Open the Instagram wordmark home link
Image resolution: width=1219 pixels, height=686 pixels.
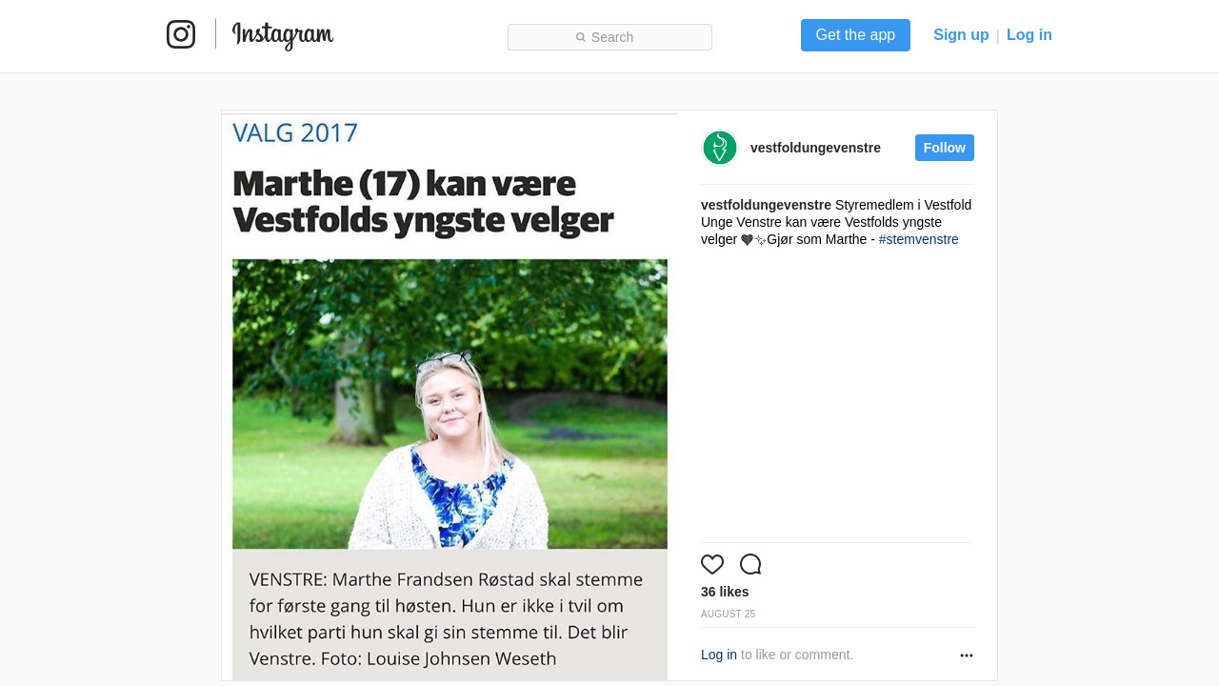point(283,35)
